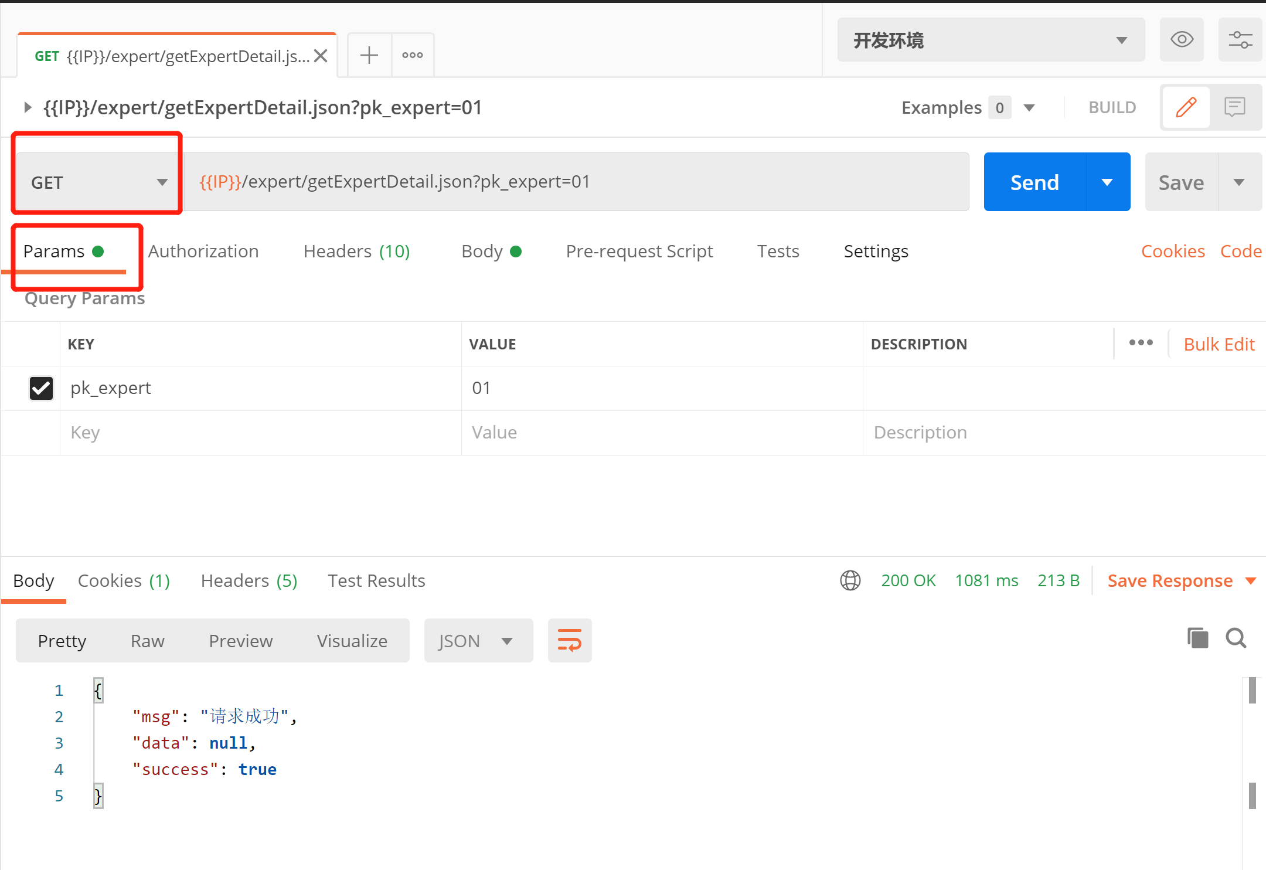1266x870 pixels.
Task: Expand request name disclosure triangle
Action: 27,107
